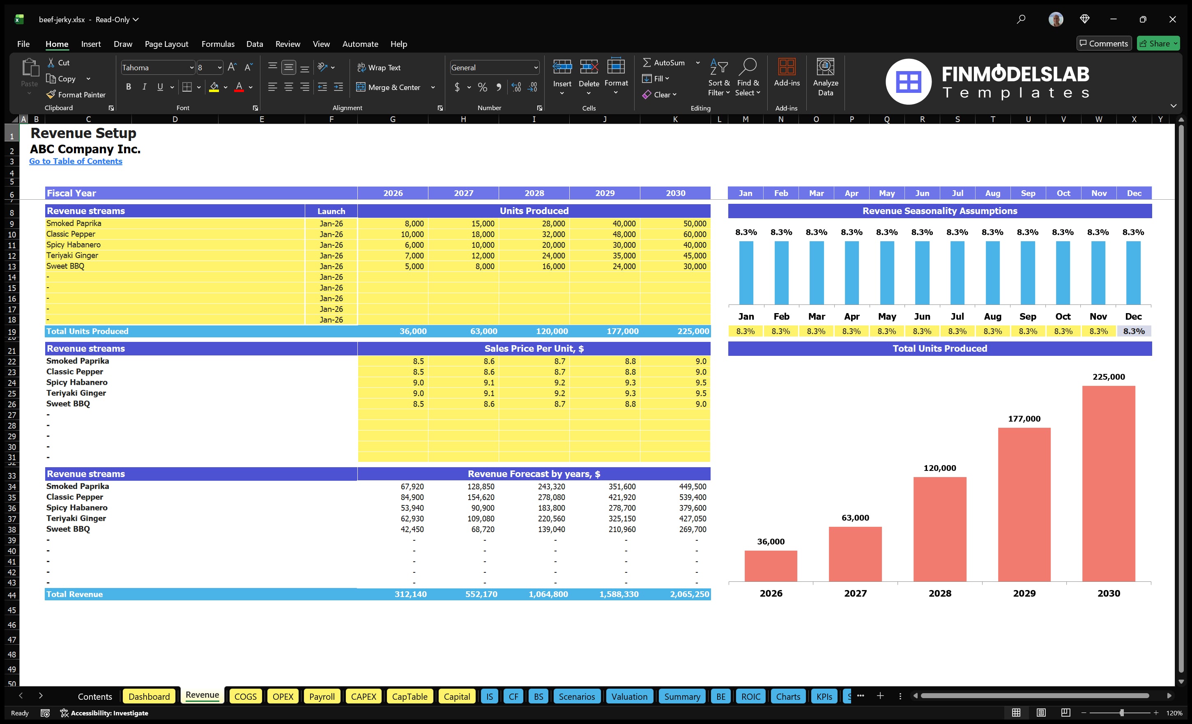Expand the Fill Color options
Image resolution: width=1192 pixels, height=724 pixels.
coord(225,88)
